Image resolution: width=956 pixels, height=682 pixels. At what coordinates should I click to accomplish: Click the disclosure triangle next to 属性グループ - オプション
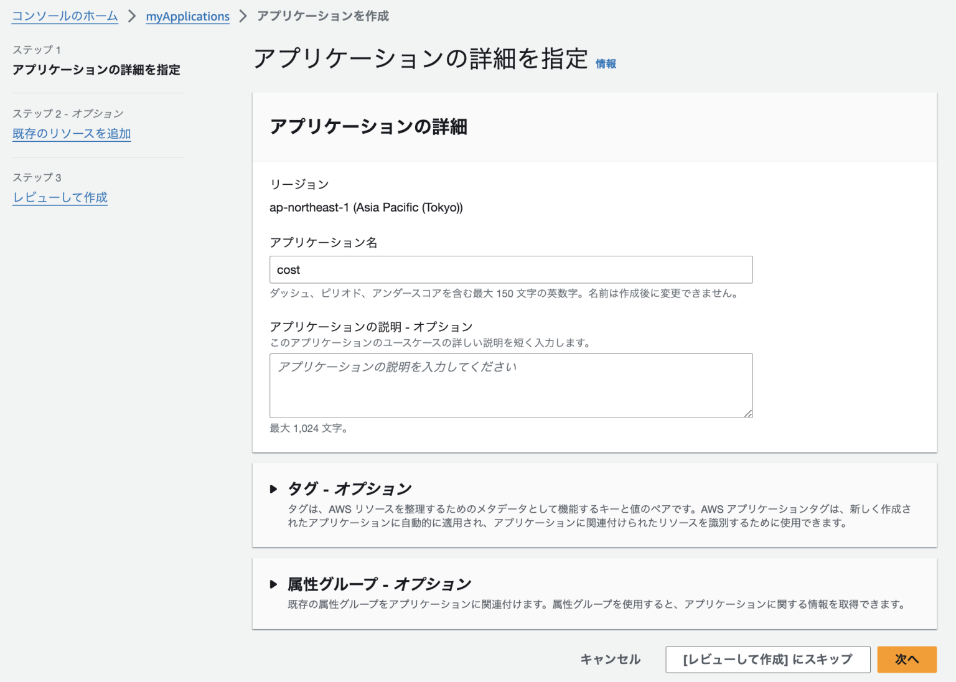tap(274, 584)
